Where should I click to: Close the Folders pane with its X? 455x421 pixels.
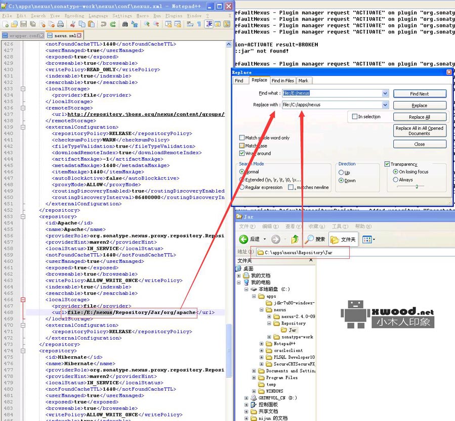coord(311,260)
